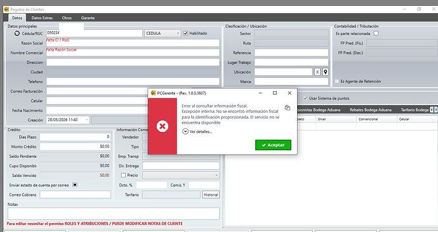The height and width of the screenshot is (232, 438).
Task: Click the Correo Facturación input field
Action: coord(97,91)
